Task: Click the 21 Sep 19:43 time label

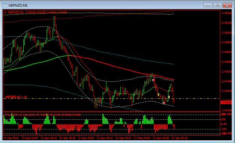Action: coord(142,138)
